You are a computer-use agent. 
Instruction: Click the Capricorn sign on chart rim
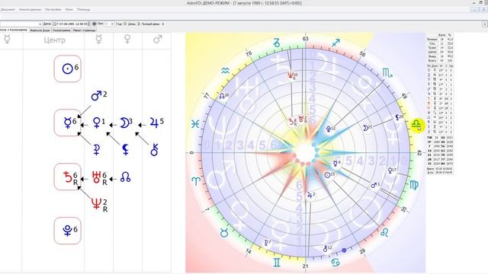coord(277,43)
